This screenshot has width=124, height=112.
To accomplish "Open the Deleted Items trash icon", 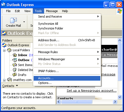I will (x=15, y=70).
